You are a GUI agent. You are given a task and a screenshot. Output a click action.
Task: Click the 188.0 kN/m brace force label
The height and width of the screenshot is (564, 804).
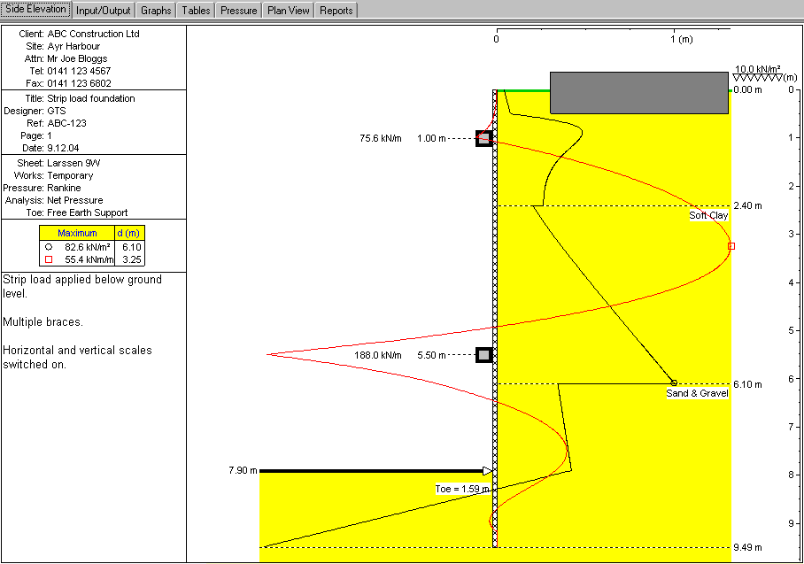(x=376, y=355)
